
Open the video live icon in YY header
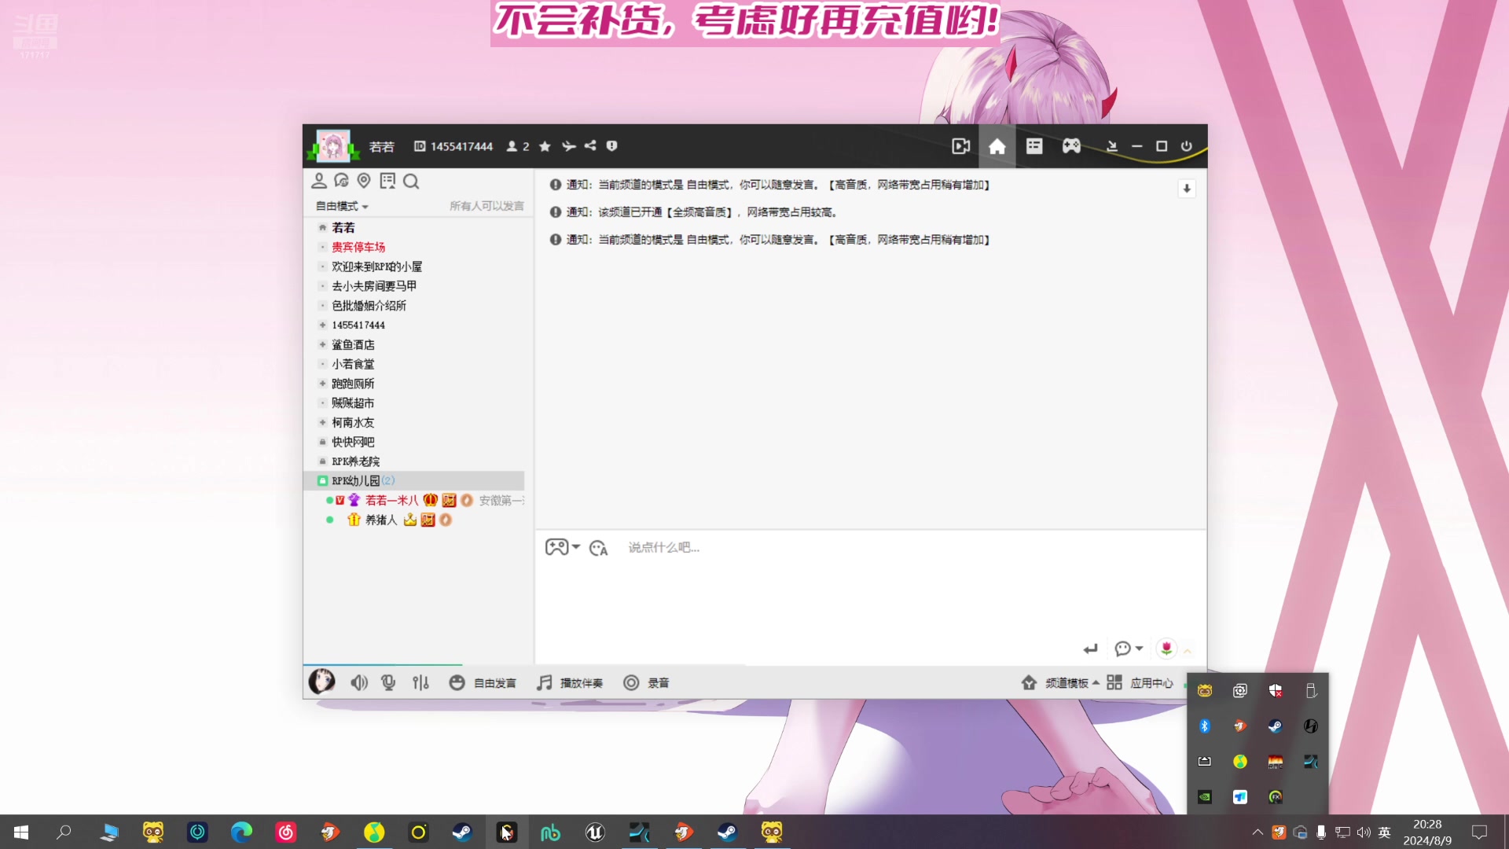[960, 146]
